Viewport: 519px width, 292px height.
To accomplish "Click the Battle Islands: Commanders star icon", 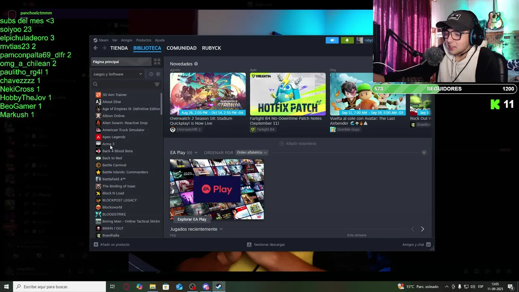I will click(x=98, y=172).
